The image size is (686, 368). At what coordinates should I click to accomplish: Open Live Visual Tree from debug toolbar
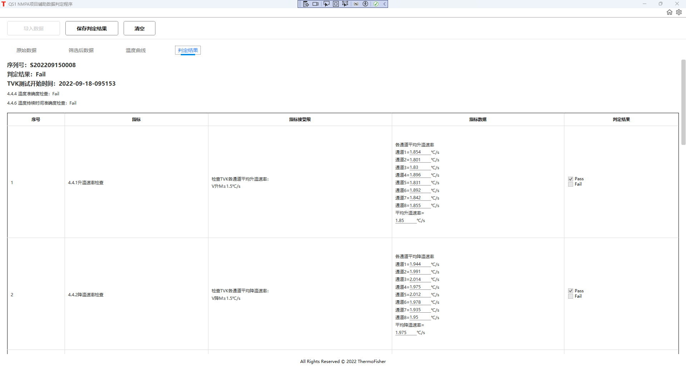[306, 4]
